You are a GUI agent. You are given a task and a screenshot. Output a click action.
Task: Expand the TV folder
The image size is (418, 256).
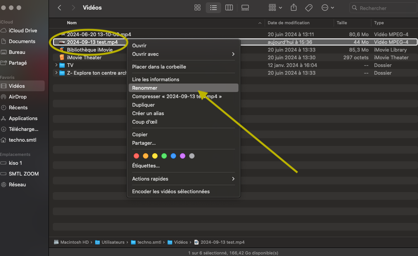(57, 65)
